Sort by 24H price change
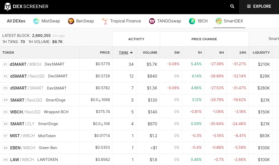 point(243,53)
